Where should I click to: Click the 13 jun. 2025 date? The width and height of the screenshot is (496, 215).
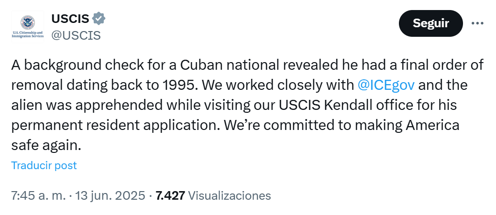(x=110, y=196)
